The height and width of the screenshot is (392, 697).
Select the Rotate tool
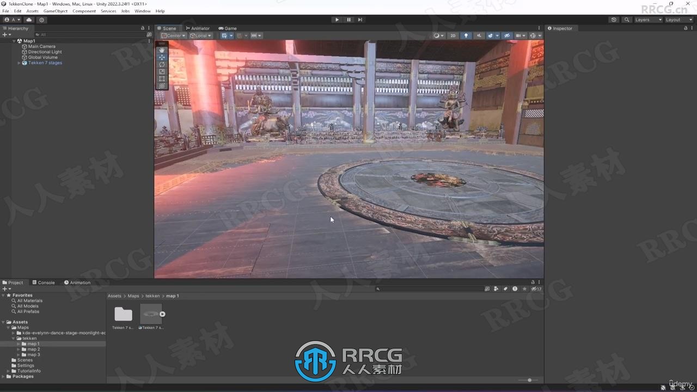(x=162, y=64)
